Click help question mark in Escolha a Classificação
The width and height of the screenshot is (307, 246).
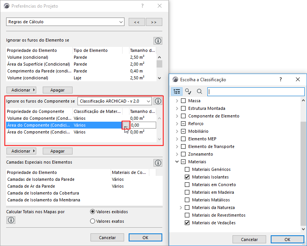281,79
